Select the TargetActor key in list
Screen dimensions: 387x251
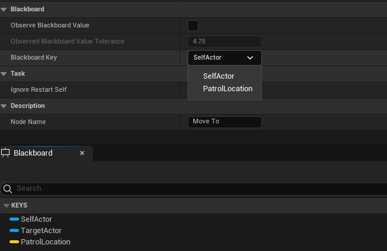41,231
